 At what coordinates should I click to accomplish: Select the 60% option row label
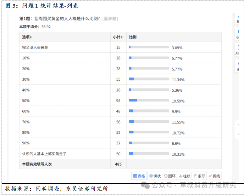(26, 111)
